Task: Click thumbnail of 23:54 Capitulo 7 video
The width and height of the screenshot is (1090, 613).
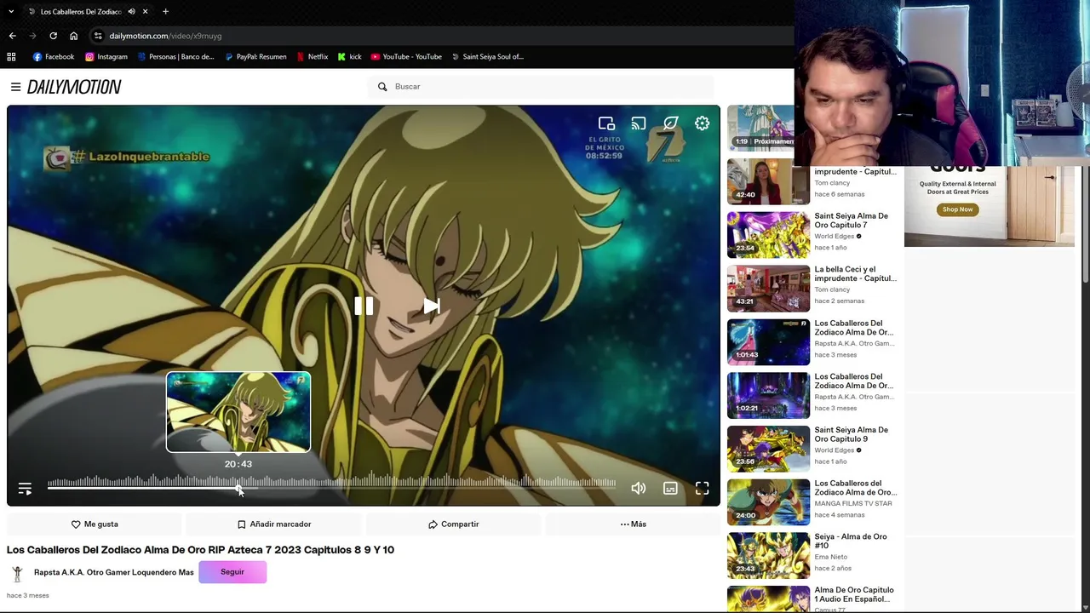Action: coord(768,235)
